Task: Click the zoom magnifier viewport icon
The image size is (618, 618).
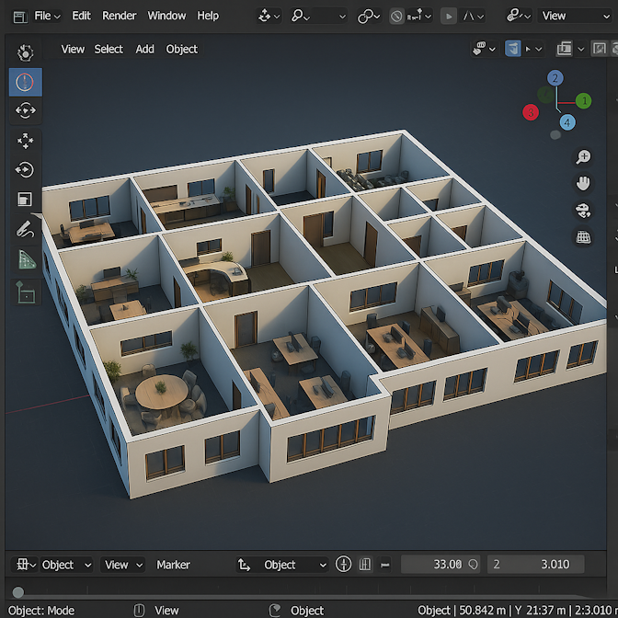Action: pos(583,157)
